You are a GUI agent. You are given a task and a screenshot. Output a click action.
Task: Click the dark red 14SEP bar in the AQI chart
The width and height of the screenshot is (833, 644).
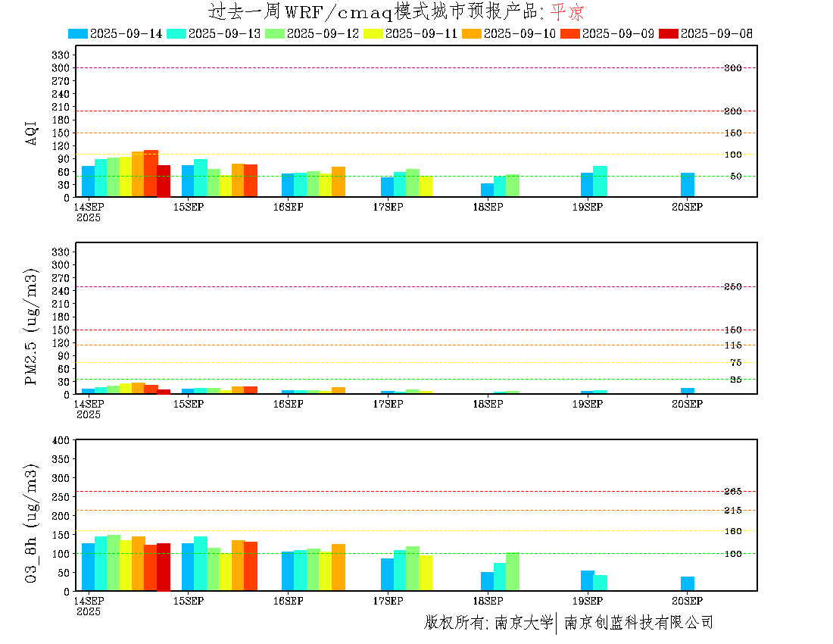tap(164, 181)
